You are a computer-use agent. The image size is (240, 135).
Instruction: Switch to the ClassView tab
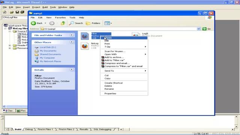(x=9, y=111)
